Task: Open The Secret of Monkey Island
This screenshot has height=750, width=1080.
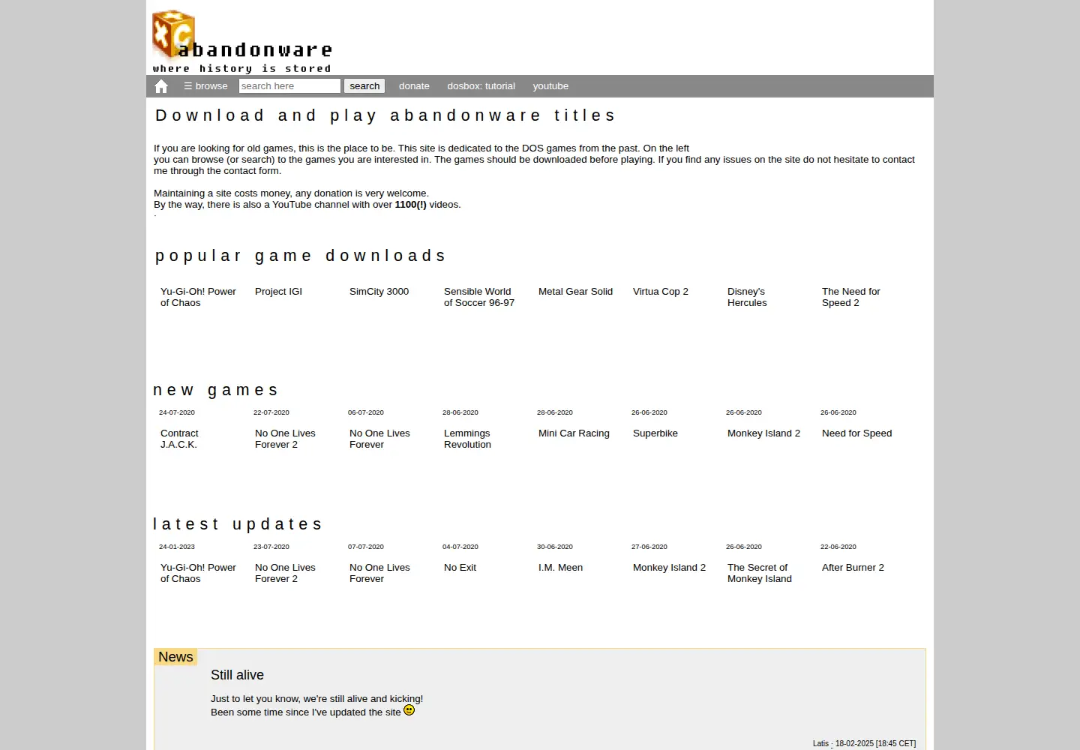Action: (760, 573)
